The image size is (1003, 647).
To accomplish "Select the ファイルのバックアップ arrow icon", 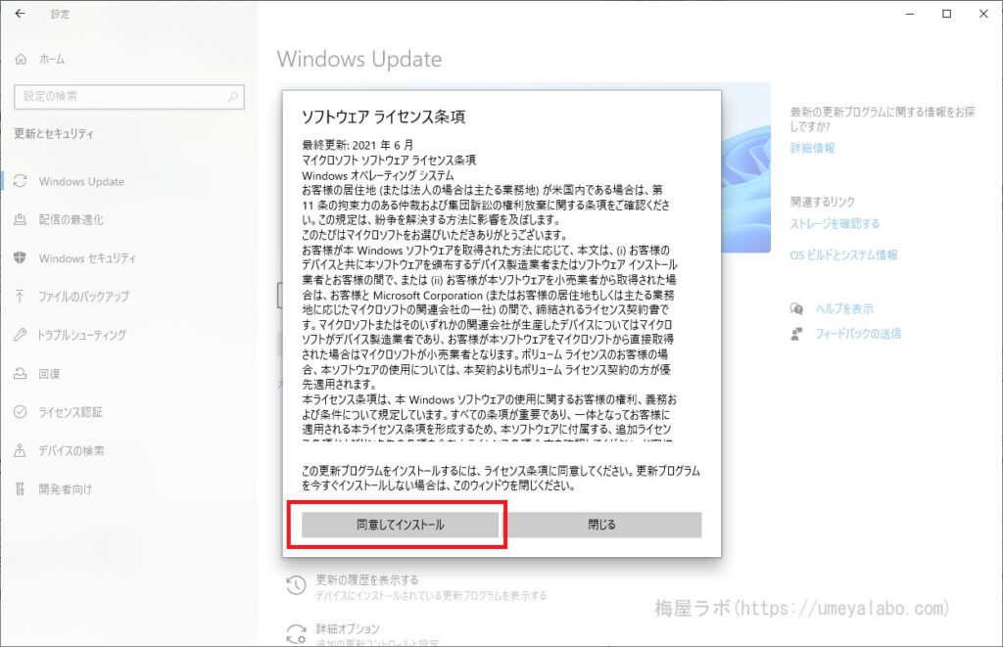I will [21, 297].
